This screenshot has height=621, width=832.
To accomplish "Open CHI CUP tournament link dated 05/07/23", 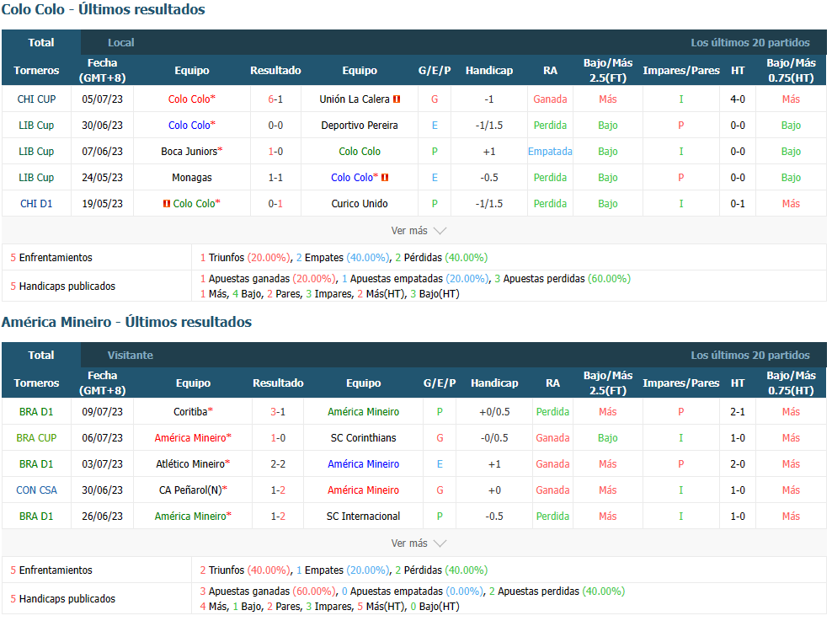I will (36, 99).
